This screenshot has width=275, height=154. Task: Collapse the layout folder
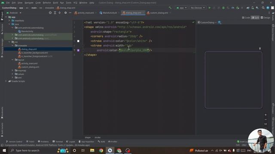point(12,60)
